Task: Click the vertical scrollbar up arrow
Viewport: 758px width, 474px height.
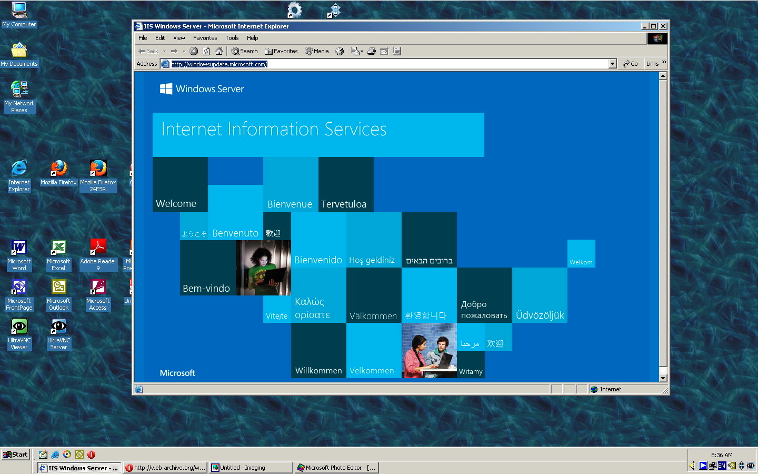Action: point(663,76)
